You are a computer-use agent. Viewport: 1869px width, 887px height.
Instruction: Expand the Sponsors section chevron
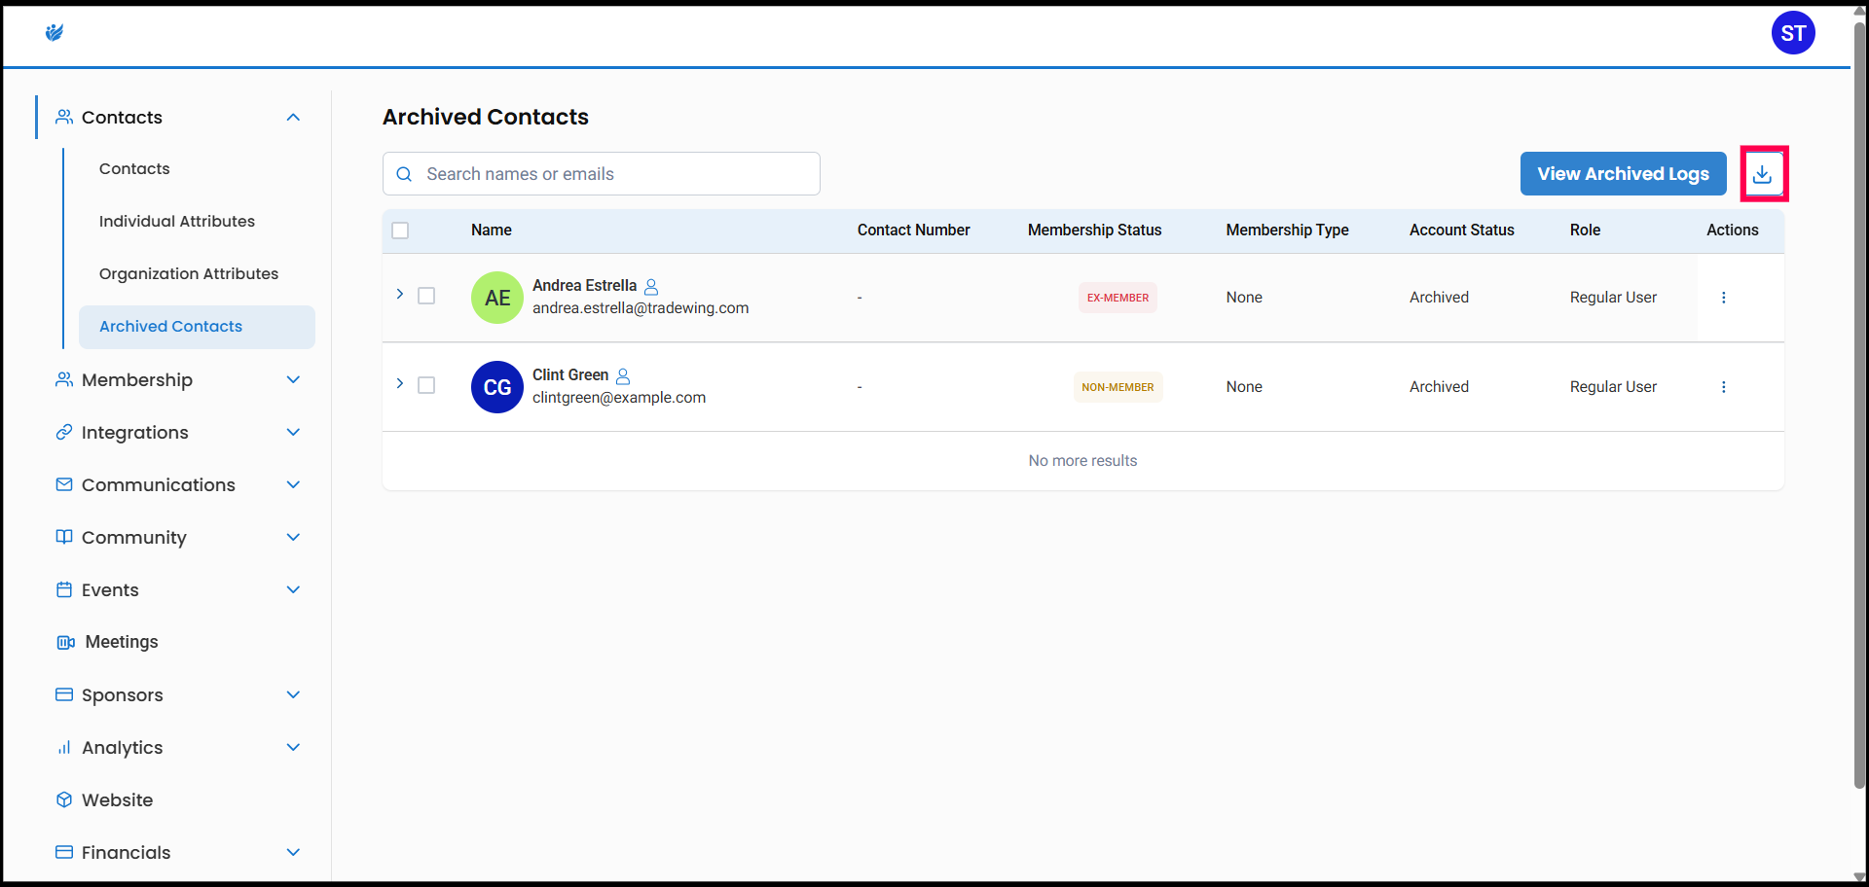click(293, 694)
